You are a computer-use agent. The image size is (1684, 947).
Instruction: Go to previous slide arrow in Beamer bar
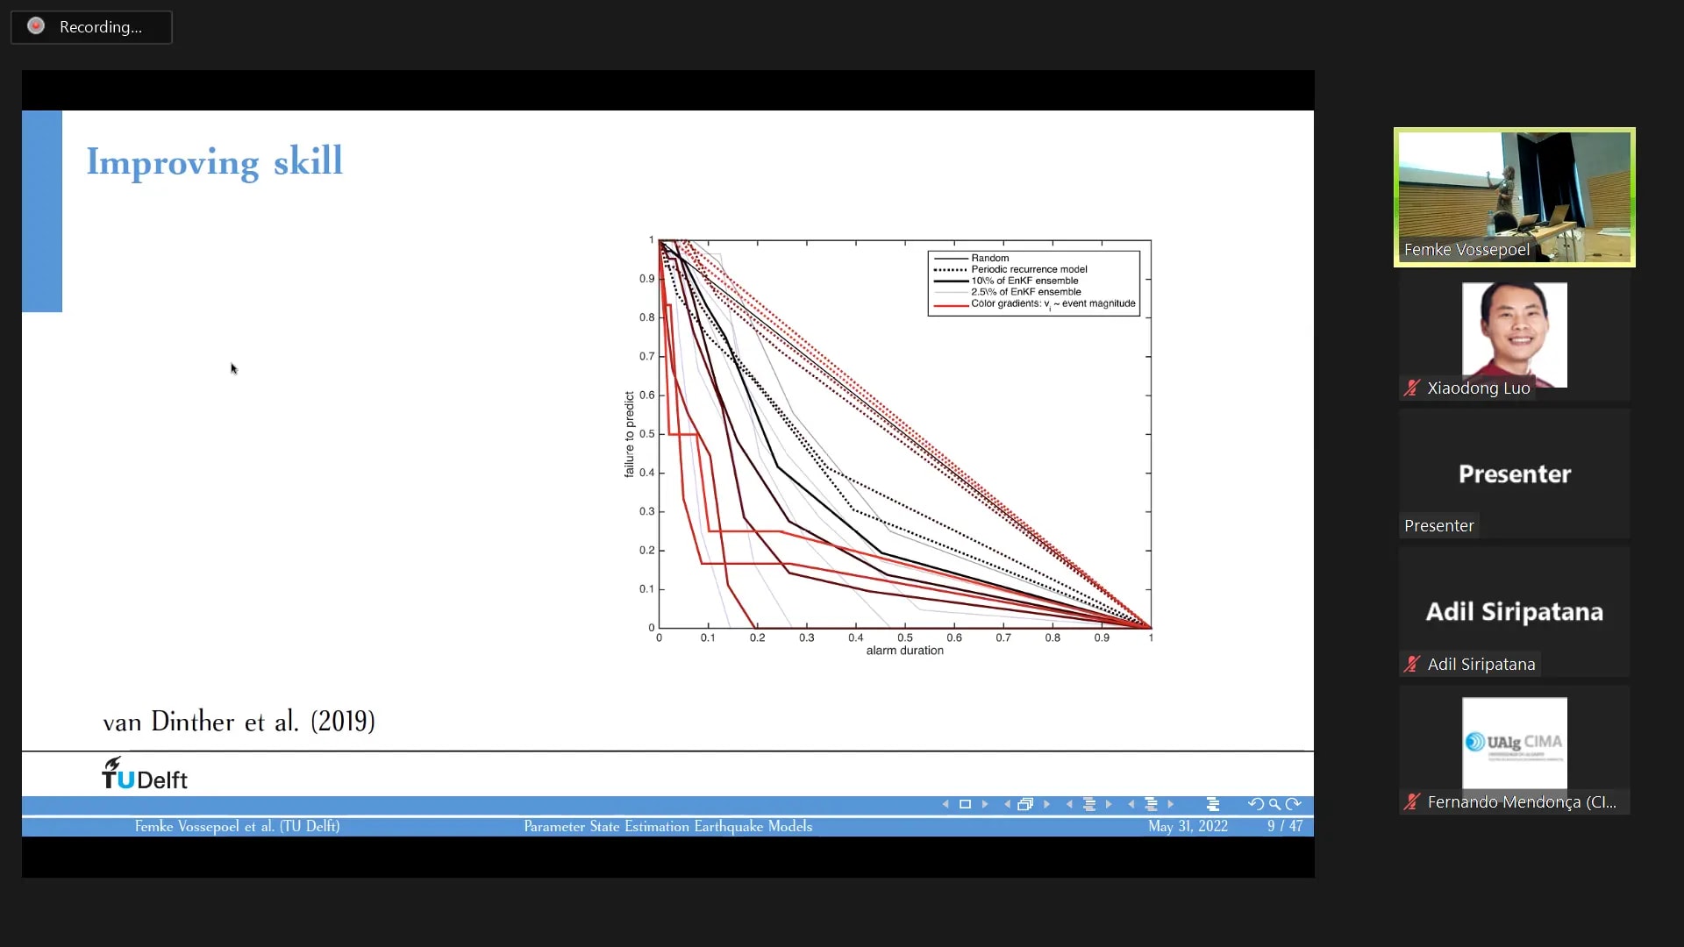pos(945,804)
